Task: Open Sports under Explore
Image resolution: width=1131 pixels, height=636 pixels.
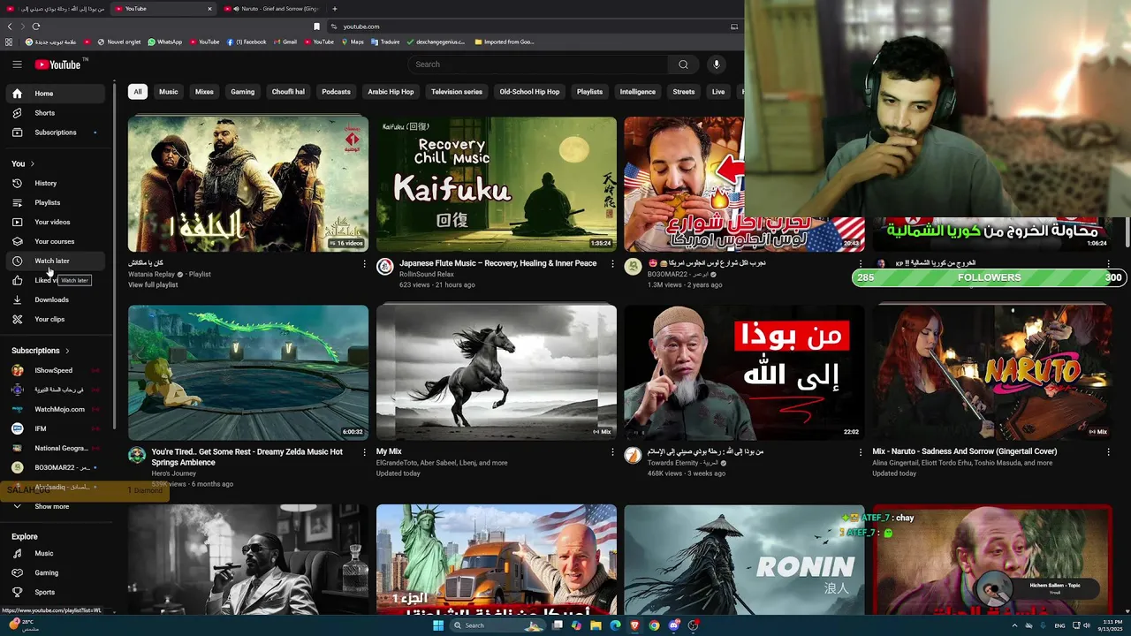Action: click(x=57, y=593)
